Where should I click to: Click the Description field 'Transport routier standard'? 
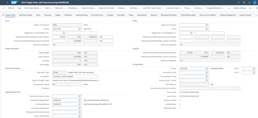[75, 77]
